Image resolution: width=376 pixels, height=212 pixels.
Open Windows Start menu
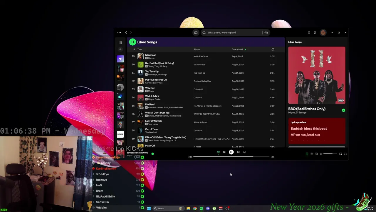149,208
